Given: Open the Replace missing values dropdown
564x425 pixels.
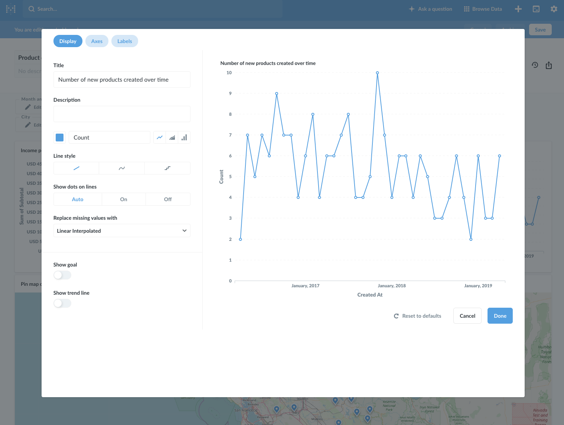Looking at the screenshot, I should [122, 231].
